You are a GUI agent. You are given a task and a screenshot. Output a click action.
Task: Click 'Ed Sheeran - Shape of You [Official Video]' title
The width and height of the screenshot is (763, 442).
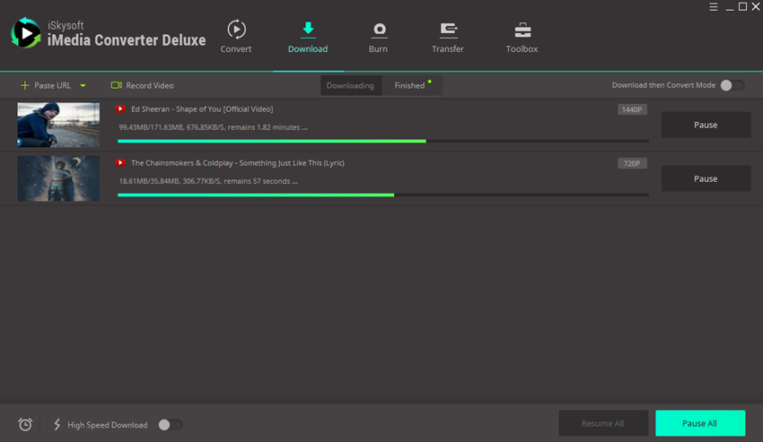(202, 108)
